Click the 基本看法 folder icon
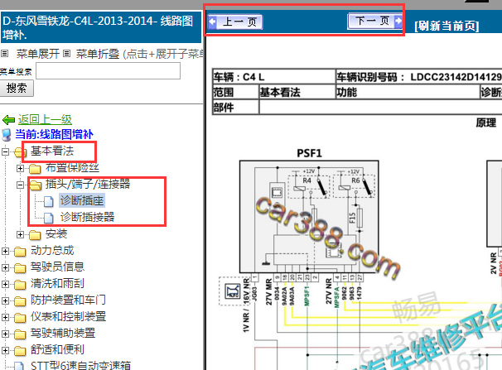The height and width of the screenshot is (370, 502). click(20, 152)
